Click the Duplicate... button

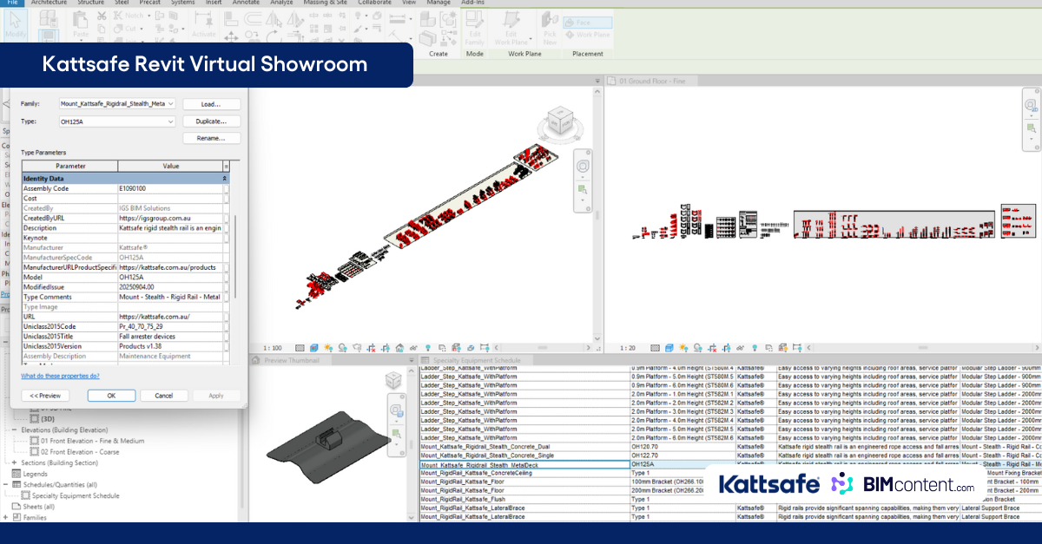point(211,121)
